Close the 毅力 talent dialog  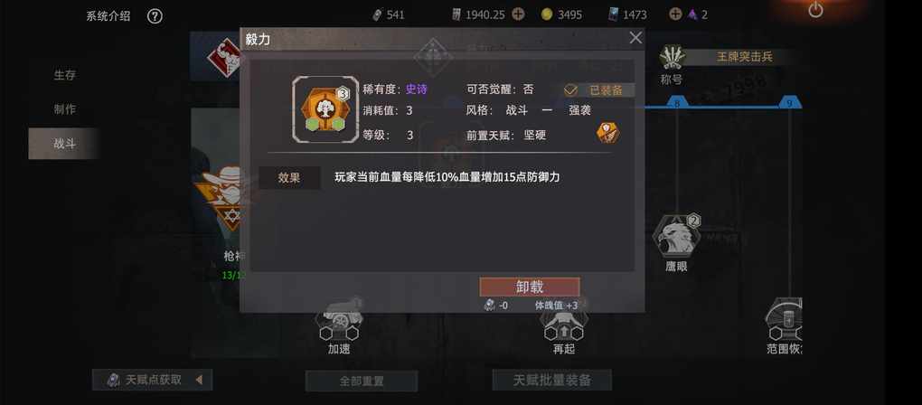click(x=635, y=38)
